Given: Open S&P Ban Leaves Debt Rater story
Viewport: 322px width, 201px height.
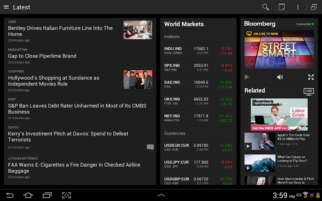Looking at the screenshot, I should (80, 109).
